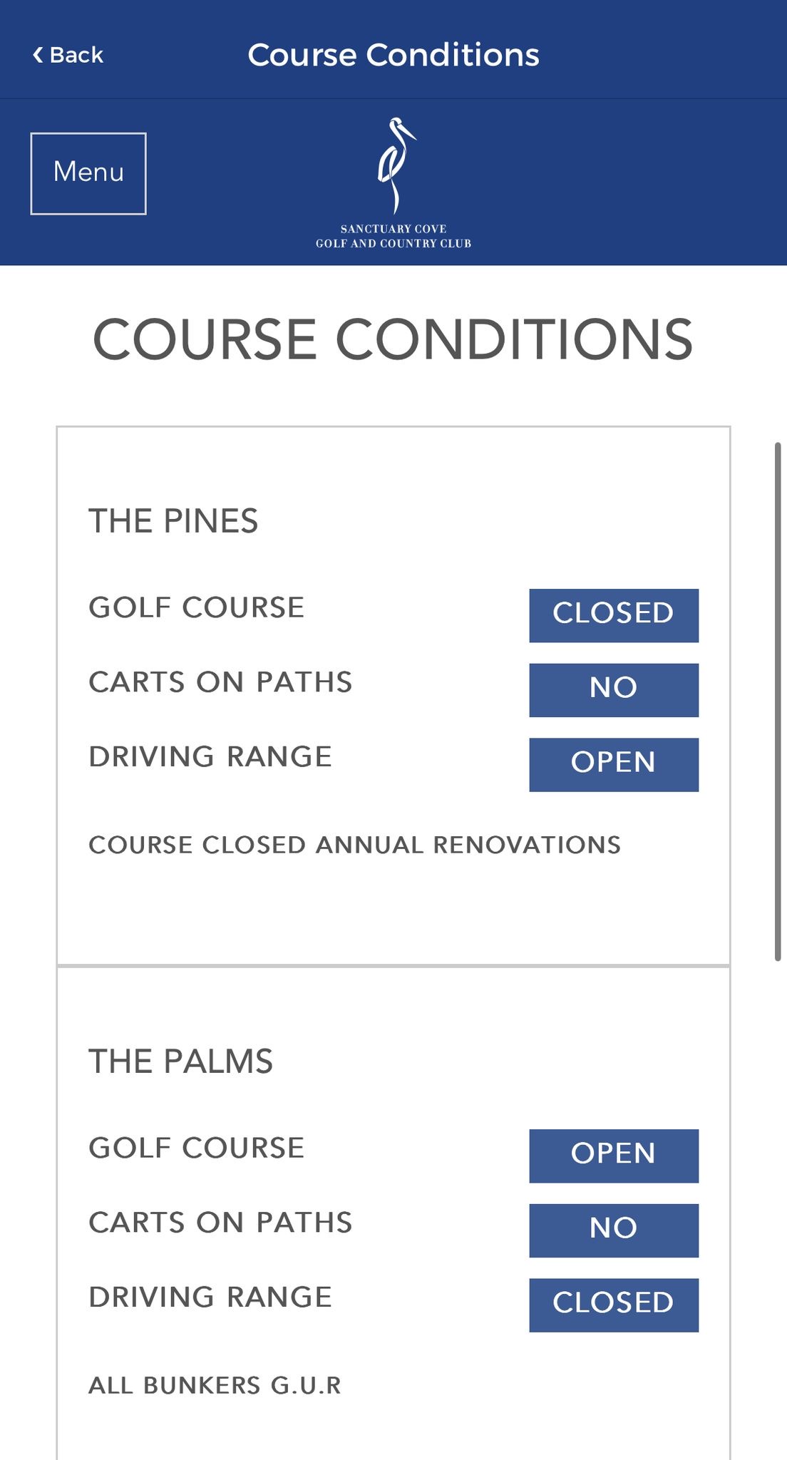The image size is (787, 1460).
Task: Click The Pines driving range OPEN badge
Action: 613,764
